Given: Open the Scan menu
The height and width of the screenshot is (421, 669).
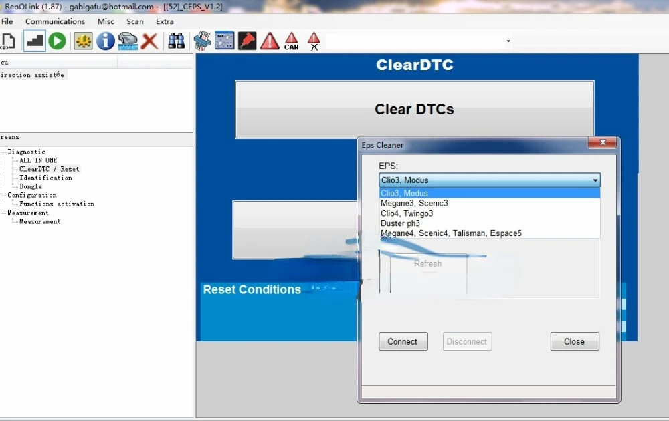Looking at the screenshot, I should coord(135,21).
